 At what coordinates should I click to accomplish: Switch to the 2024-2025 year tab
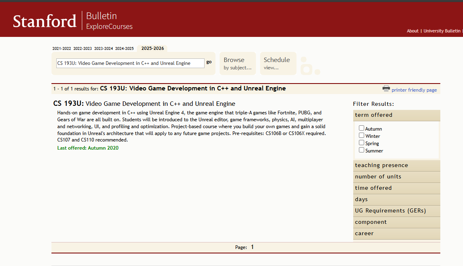click(x=125, y=49)
